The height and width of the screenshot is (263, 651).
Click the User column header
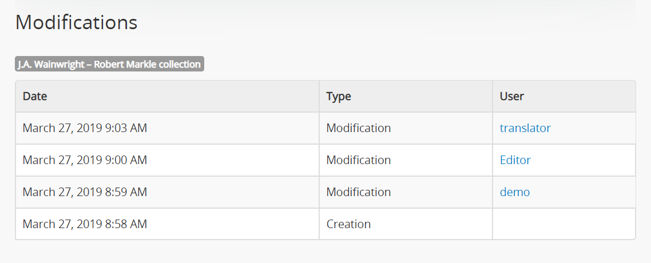[x=511, y=96]
